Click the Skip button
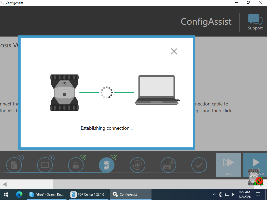The image size is (267, 200). click(x=228, y=165)
